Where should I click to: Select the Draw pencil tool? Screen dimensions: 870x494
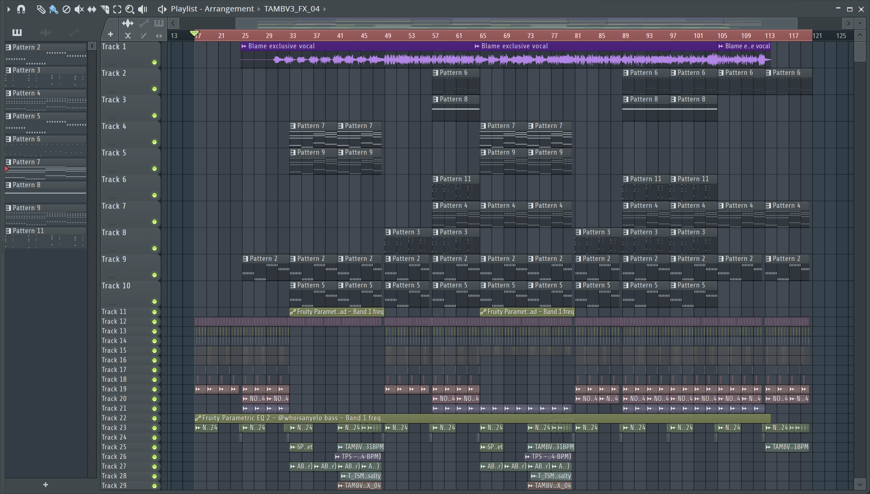(x=41, y=9)
